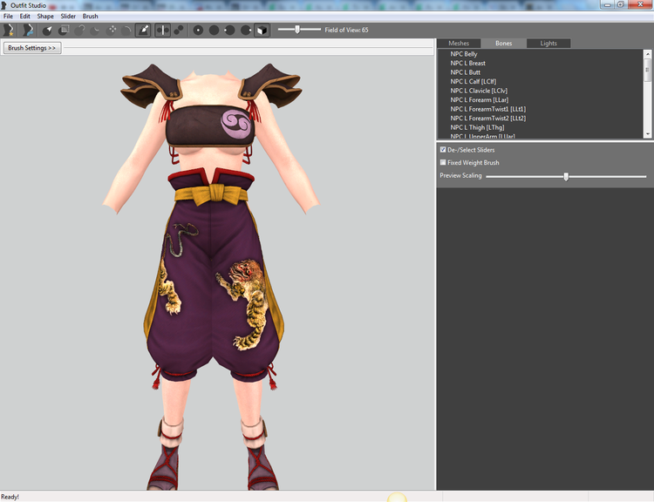Switch to back view
This screenshot has height=502, width=654.
[214, 30]
